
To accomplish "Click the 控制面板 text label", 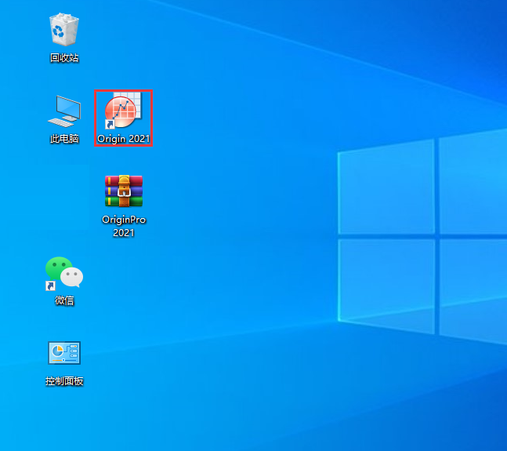I will tap(64, 382).
